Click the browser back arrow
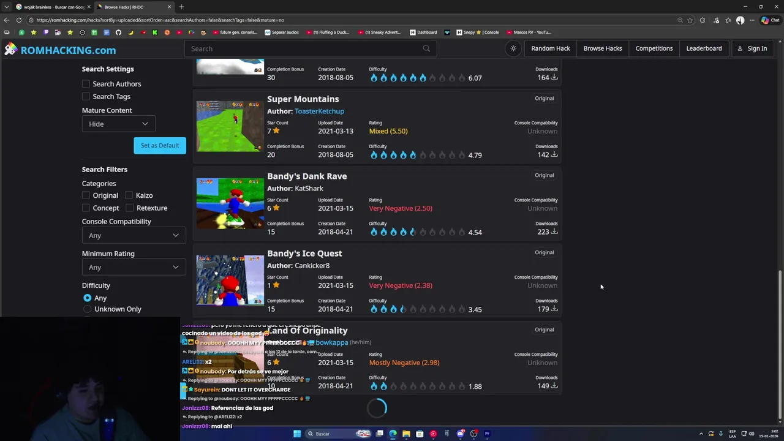The height and width of the screenshot is (441, 784). click(7, 20)
